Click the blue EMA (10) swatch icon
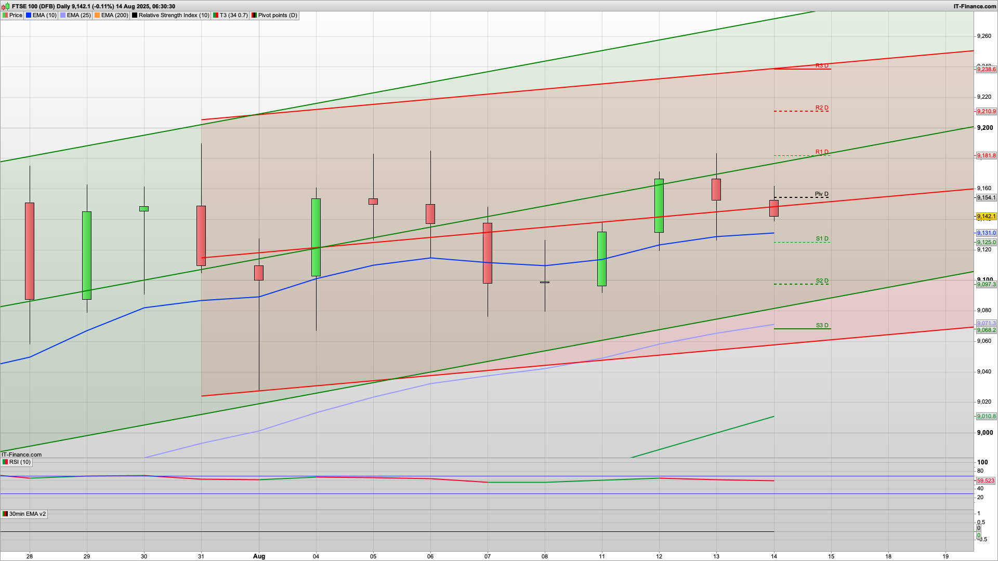The height and width of the screenshot is (561, 998). click(29, 15)
